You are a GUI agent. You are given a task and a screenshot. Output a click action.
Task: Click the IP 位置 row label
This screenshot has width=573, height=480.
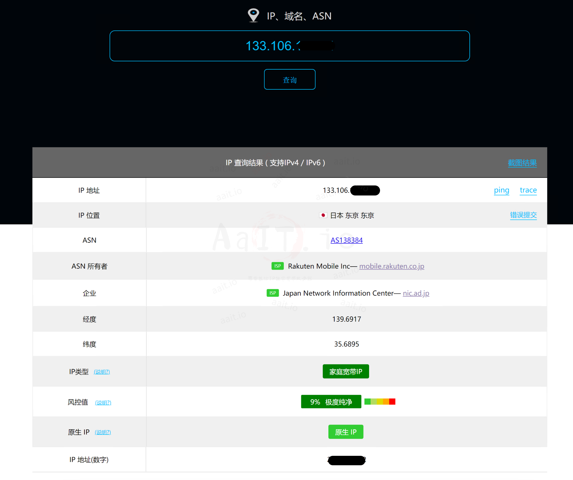[x=89, y=216]
